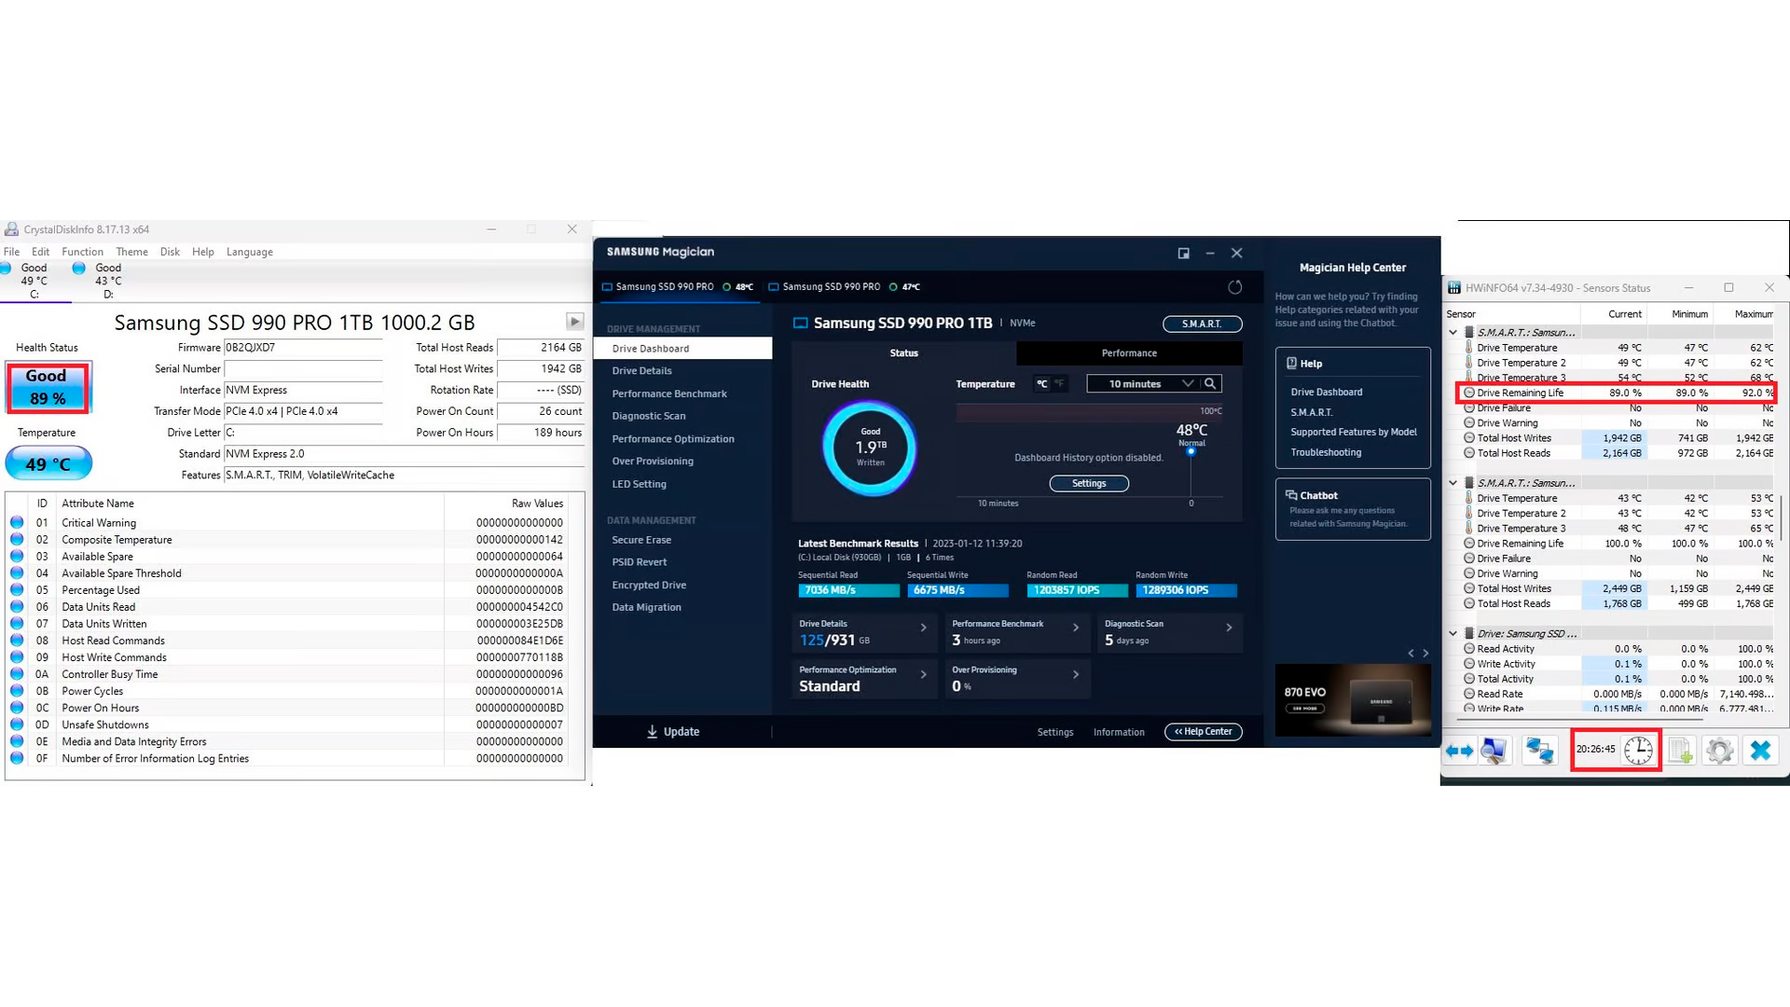The width and height of the screenshot is (1790, 1007).
Task: Click the HWiNFO expand/collapse arrows icon
Action: coord(1459,751)
